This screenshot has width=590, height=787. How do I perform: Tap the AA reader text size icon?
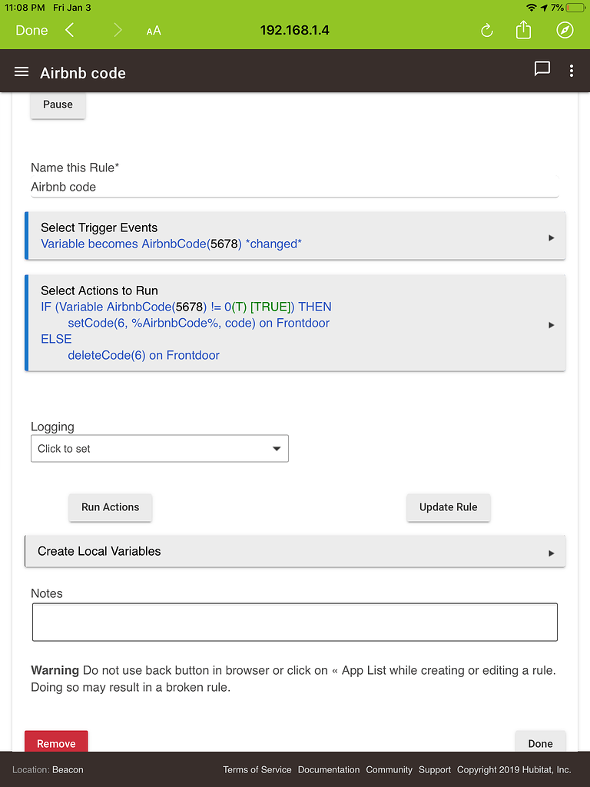[154, 31]
